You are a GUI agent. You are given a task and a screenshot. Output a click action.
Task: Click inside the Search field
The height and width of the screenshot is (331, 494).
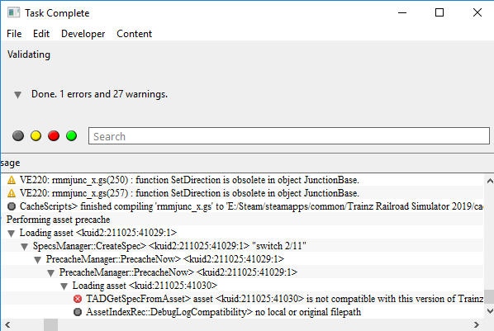[289, 136]
